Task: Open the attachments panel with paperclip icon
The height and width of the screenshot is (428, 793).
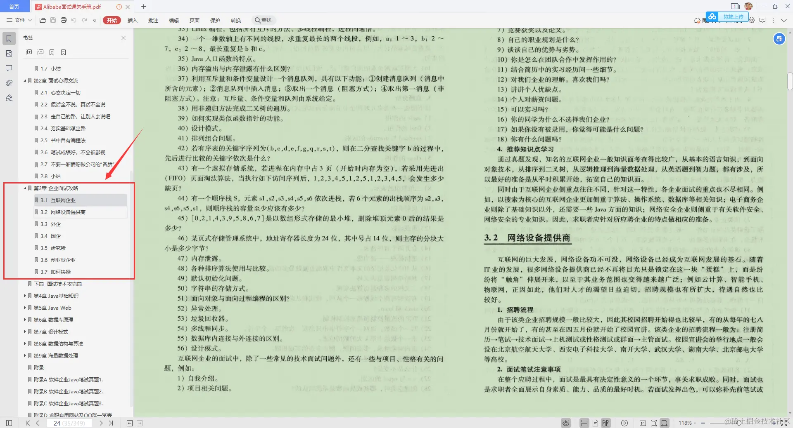Action: [x=9, y=83]
